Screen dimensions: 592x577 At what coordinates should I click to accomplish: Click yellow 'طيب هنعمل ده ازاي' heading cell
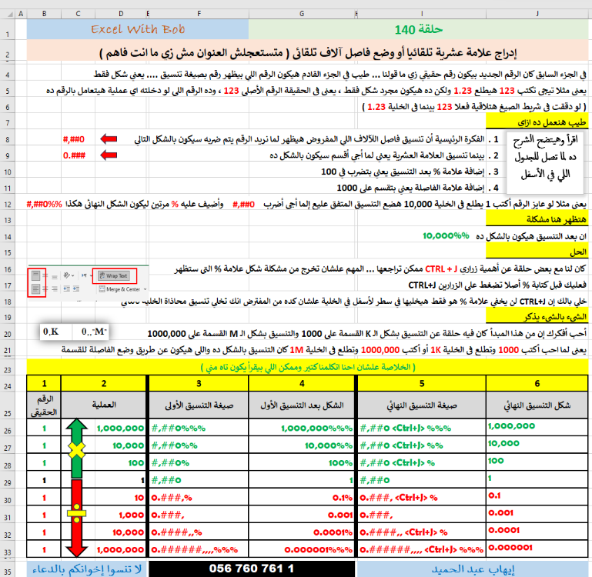pyautogui.click(x=537, y=122)
